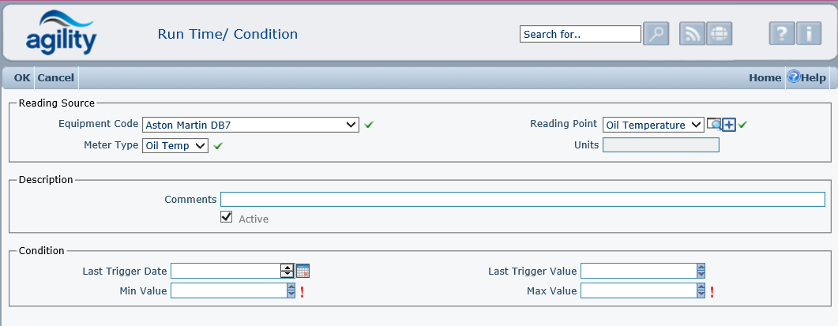Viewport: 838px width, 326px height.
Task: Add new Reading Point with plus icon
Action: coord(729,125)
